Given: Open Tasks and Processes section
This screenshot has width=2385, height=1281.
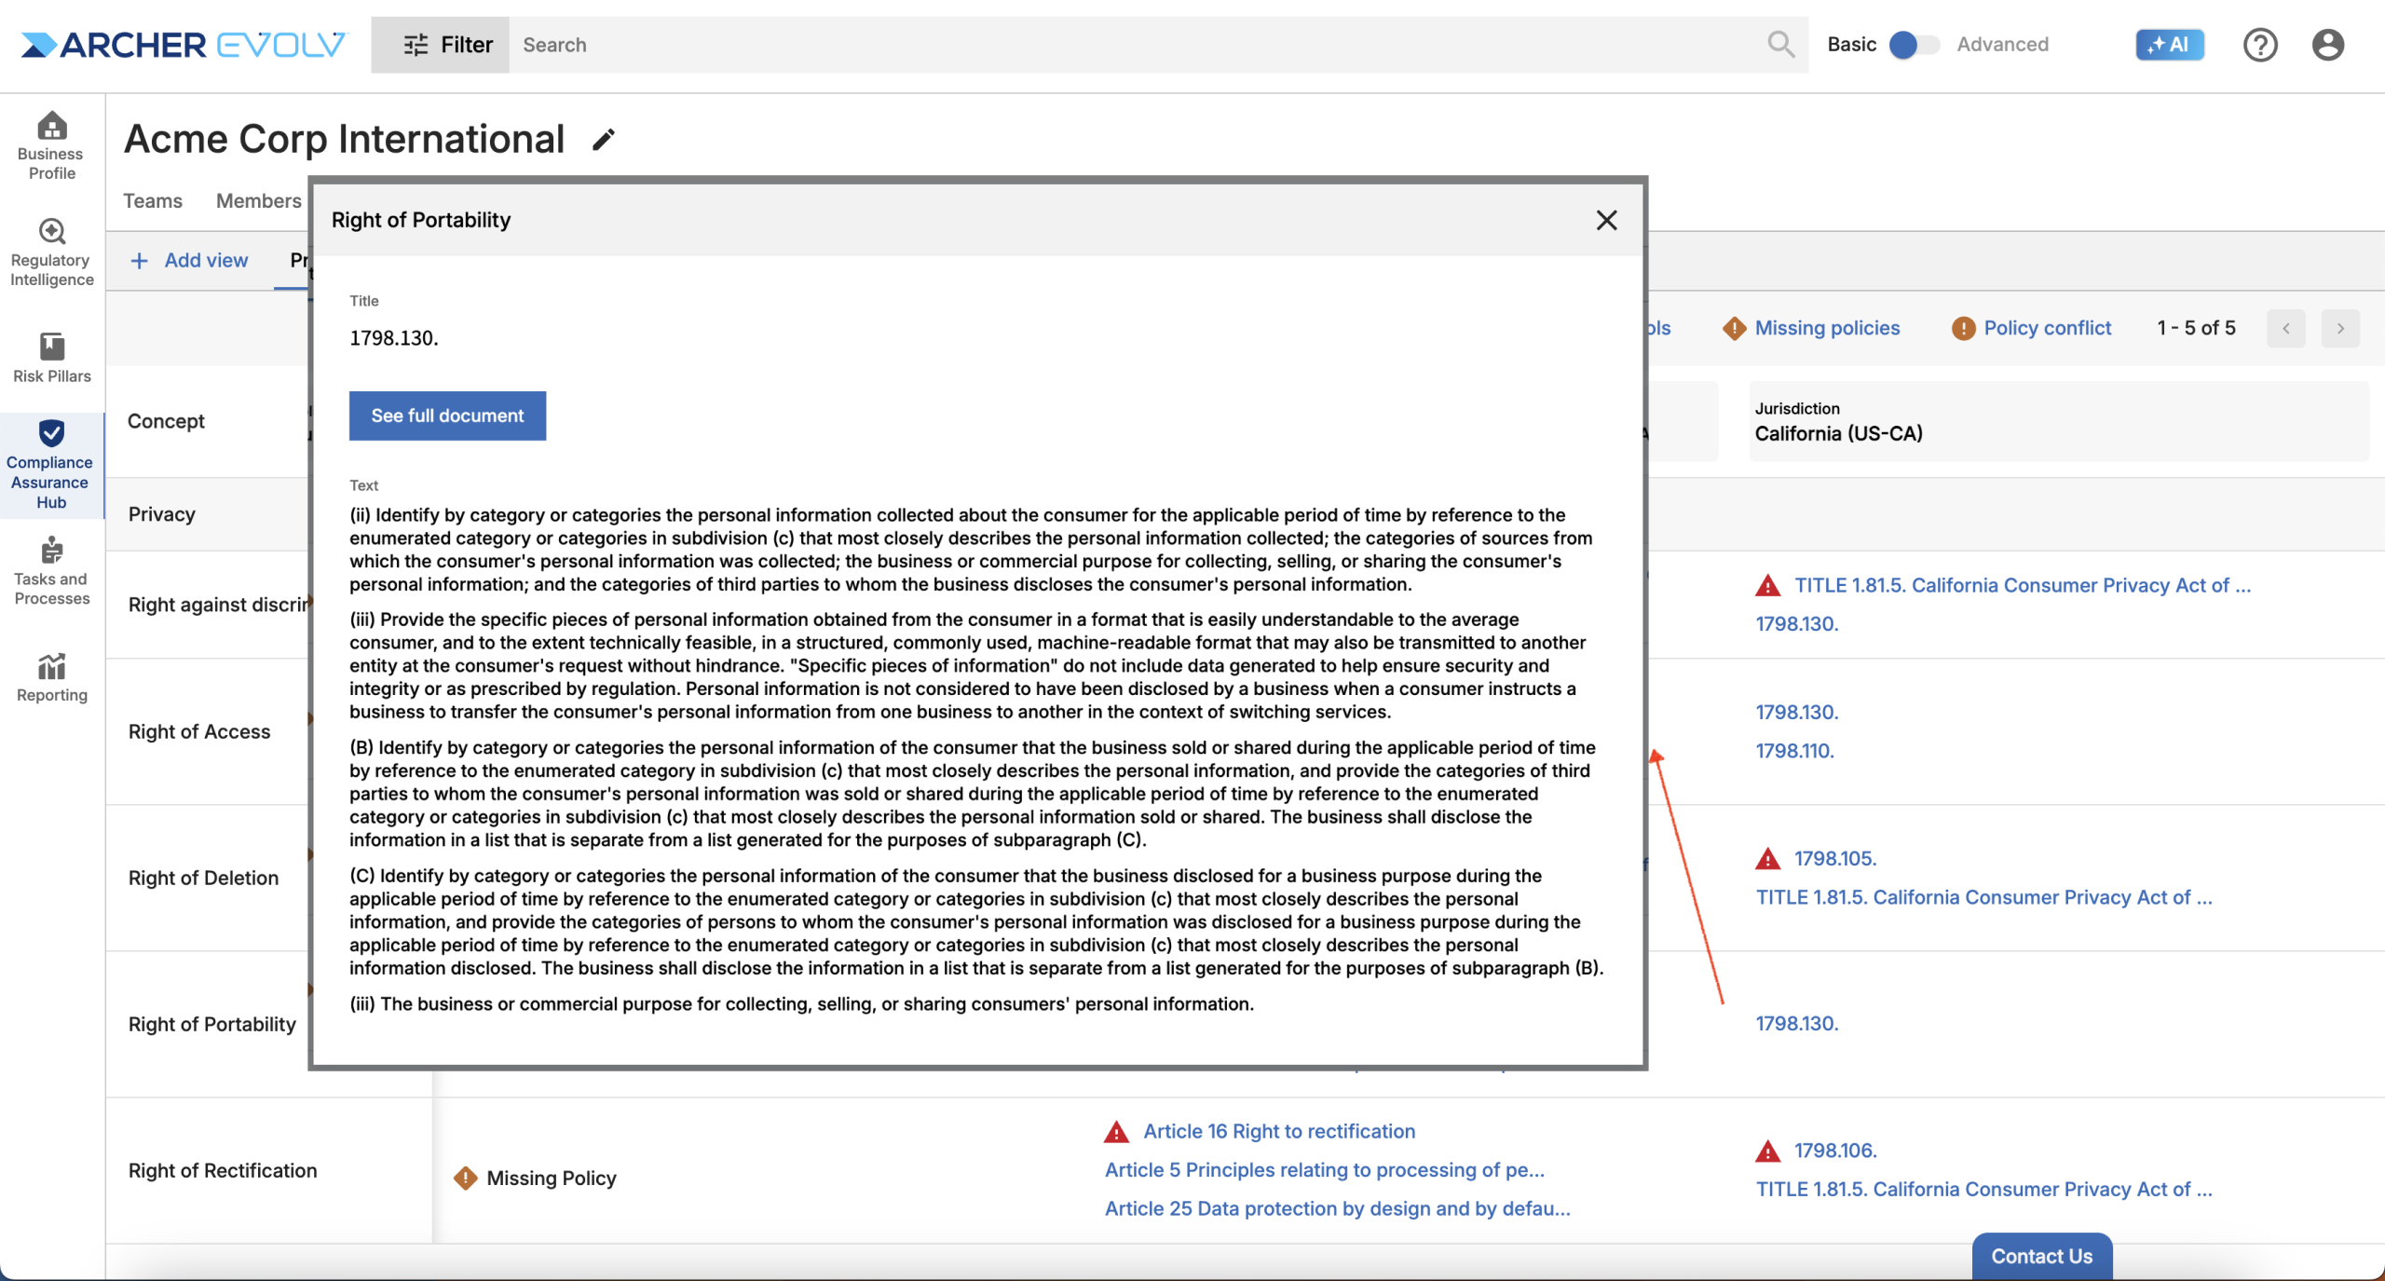Looking at the screenshot, I should [x=51, y=571].
